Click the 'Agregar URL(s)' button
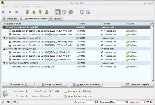This screenshot has width=155, height=105. (x=18, y=84)
